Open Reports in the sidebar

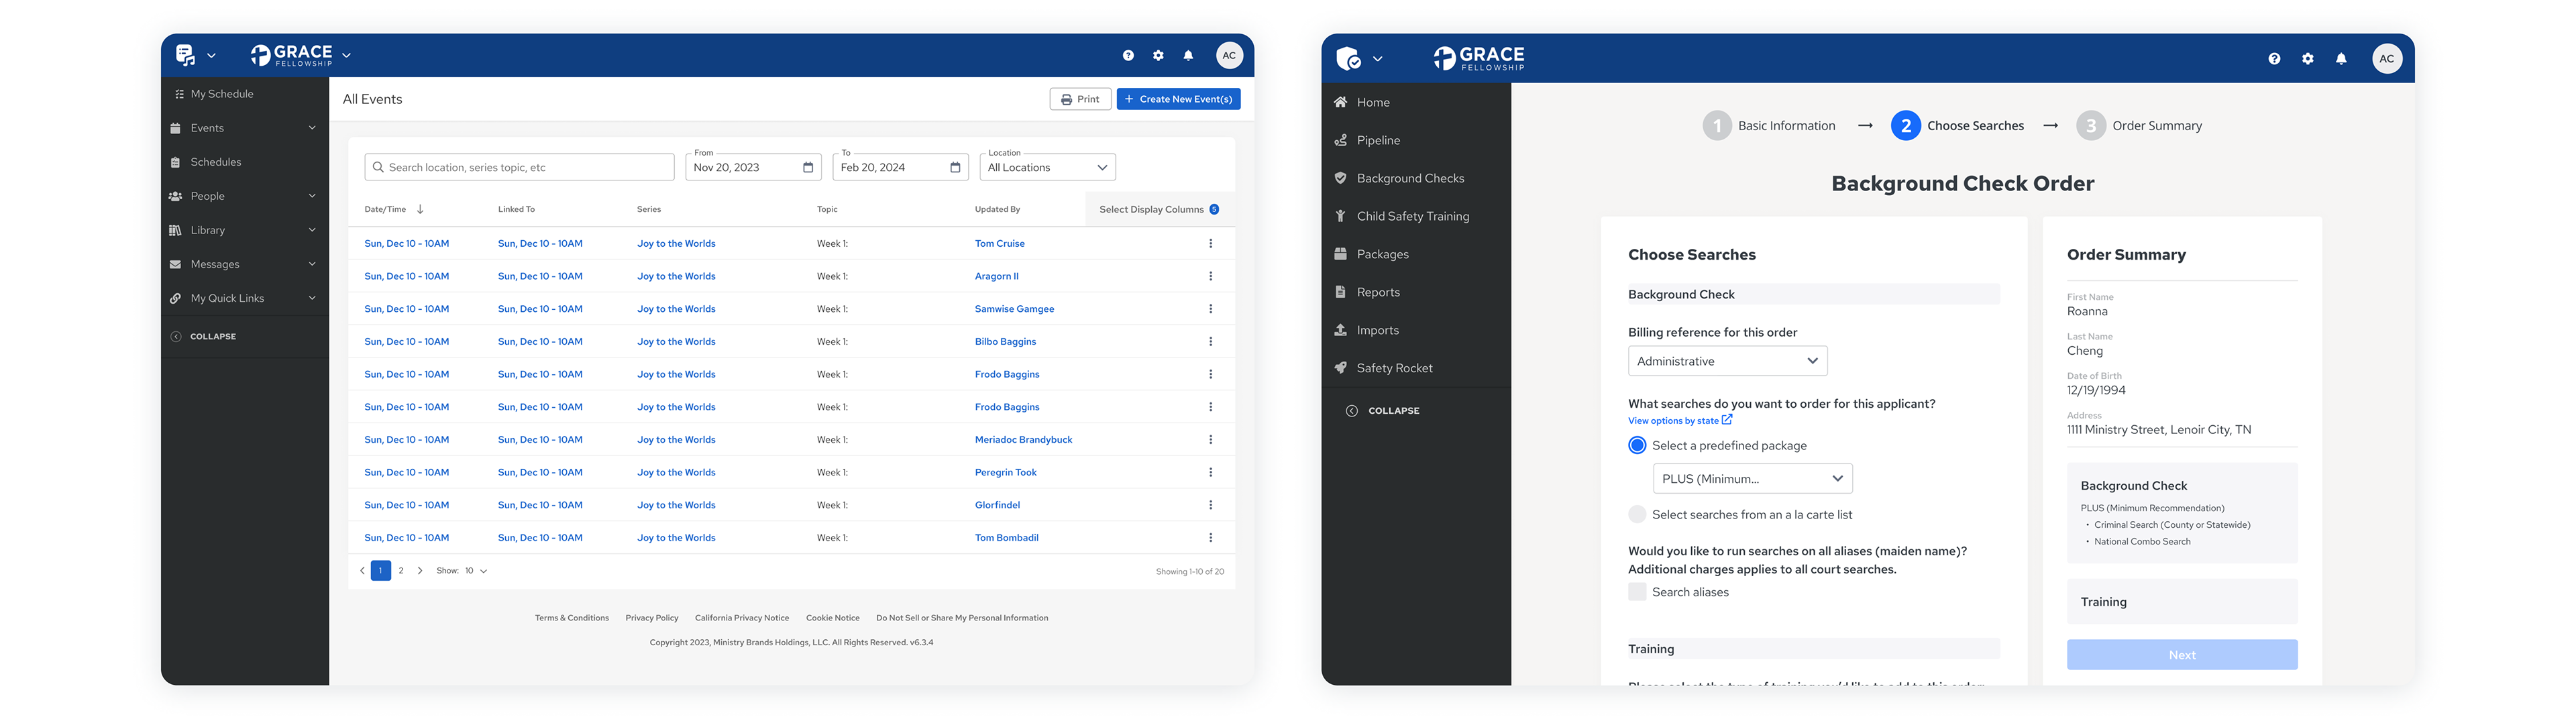(x=1378, y=293)
